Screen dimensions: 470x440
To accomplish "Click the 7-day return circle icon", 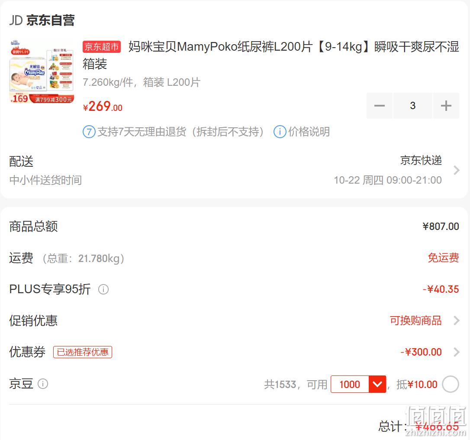I will 89,132.
